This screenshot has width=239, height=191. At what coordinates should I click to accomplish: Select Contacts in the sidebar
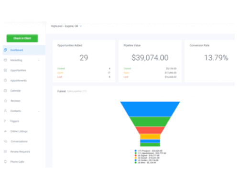tap(16, 111)
